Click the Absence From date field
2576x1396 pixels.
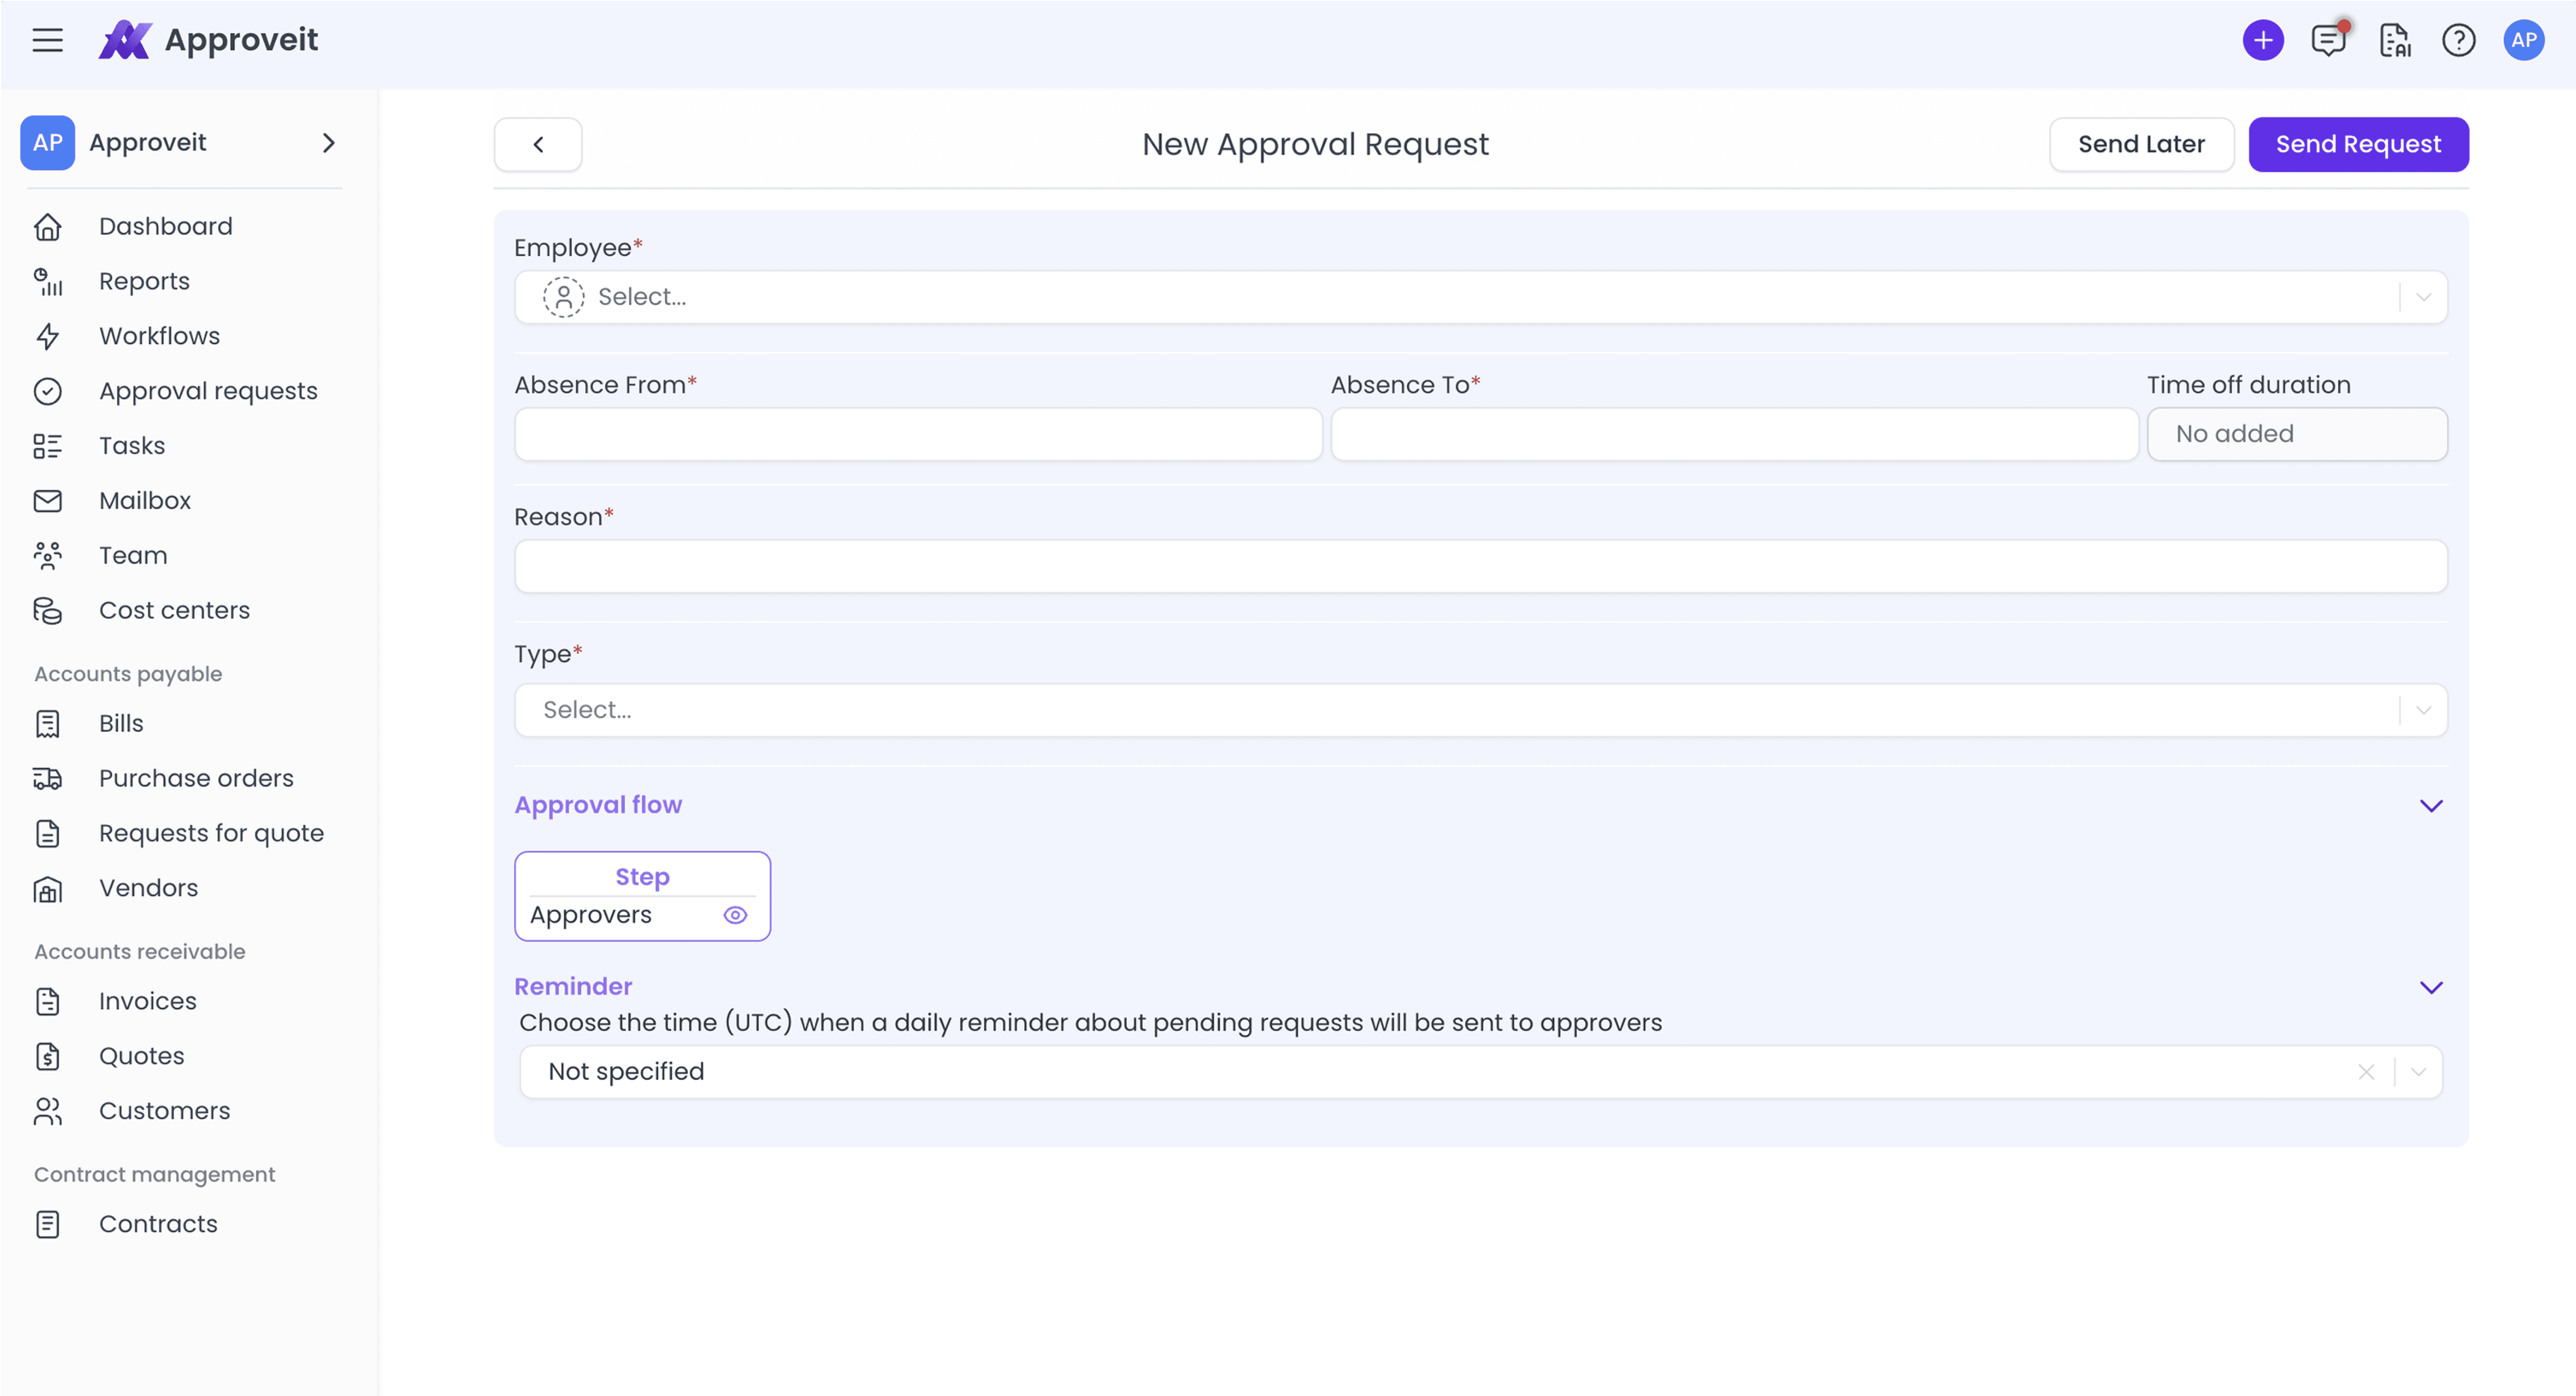pyautogui.click(x=918, y=434)
